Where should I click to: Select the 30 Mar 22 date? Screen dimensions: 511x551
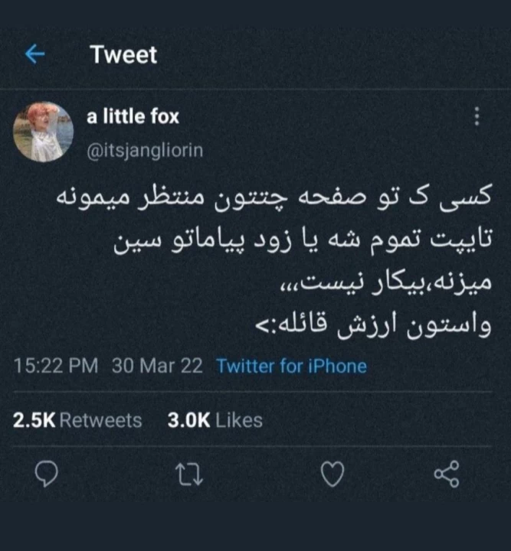point(157,366)
